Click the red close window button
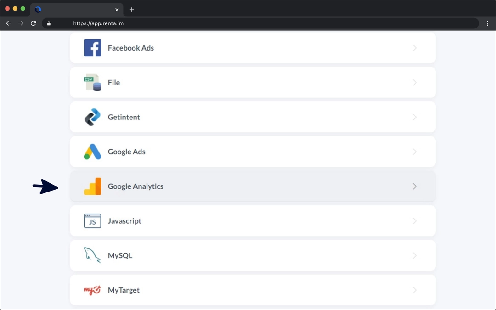The height and width of the screenshot is (310, 496). 7,9
